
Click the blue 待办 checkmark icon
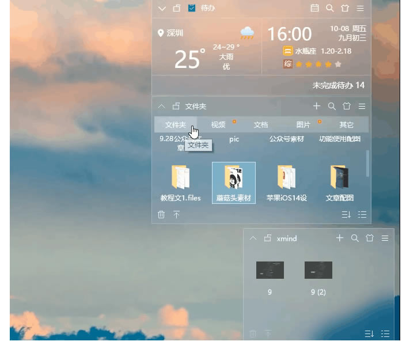pyautogui.click(x=192, y=8)
